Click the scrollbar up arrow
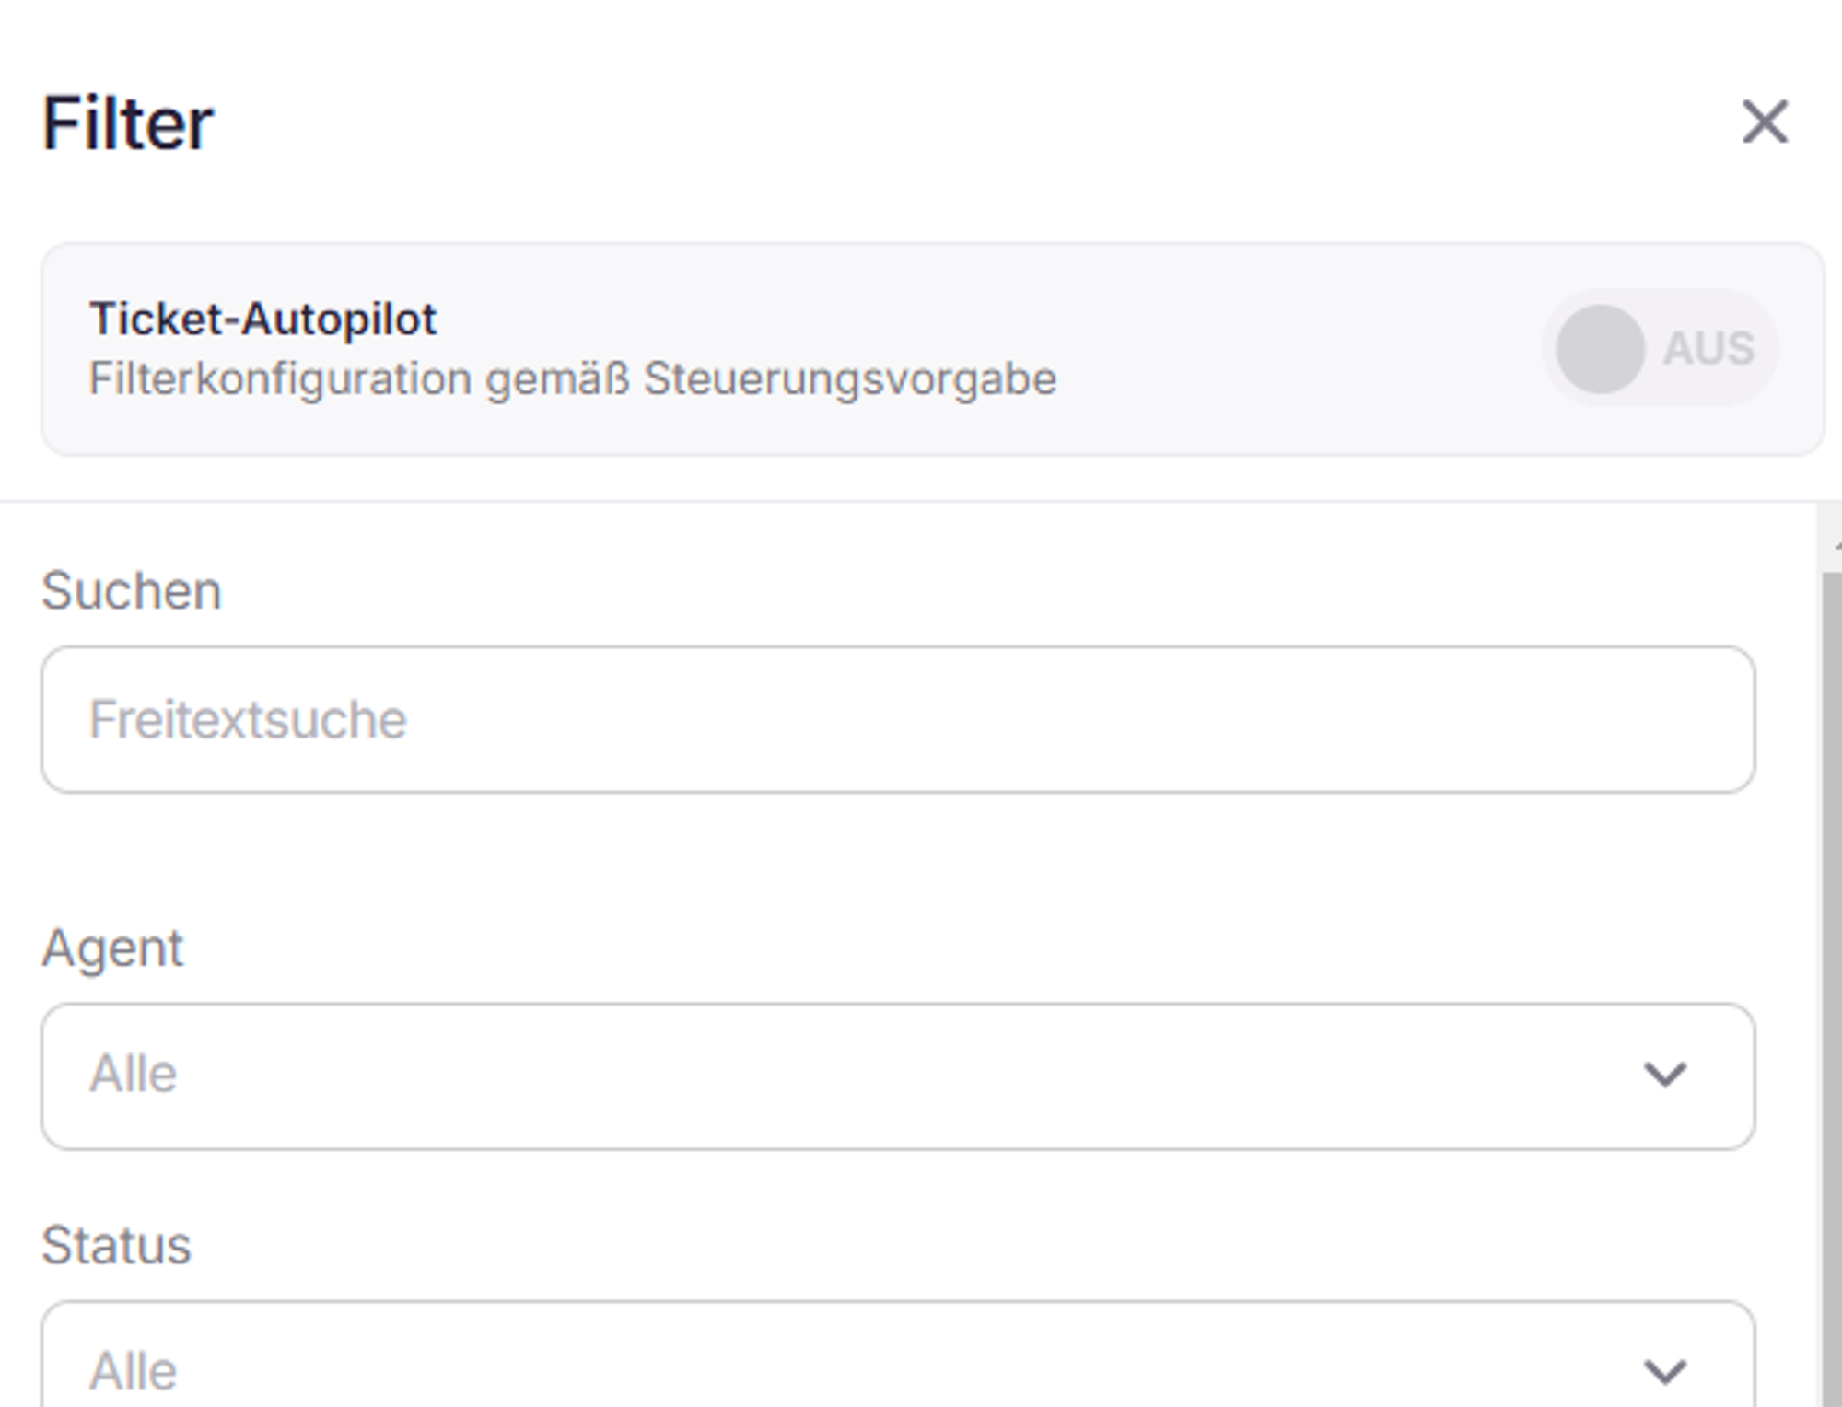 [1833, 545]
